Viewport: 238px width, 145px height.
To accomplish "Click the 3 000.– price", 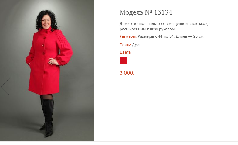I will [129, 73].
